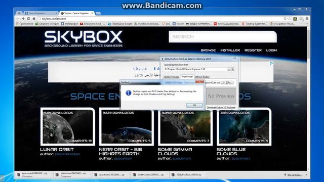Click the browser forward arrow
Viewport: 324px width, 182px height.
23,19
